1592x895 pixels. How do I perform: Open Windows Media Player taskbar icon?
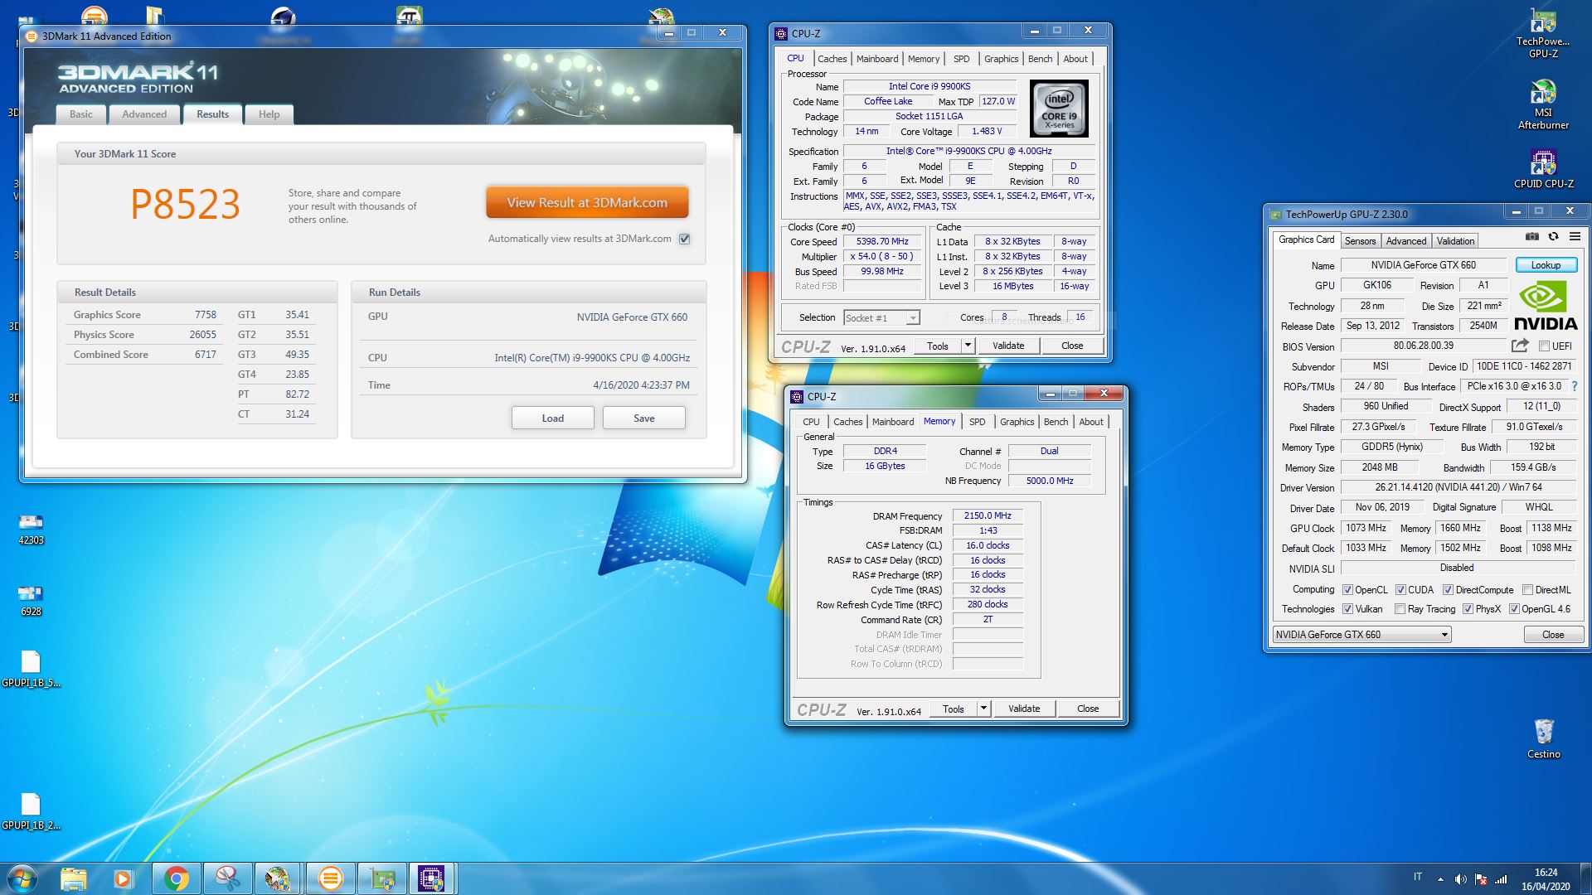pos(123,878)
